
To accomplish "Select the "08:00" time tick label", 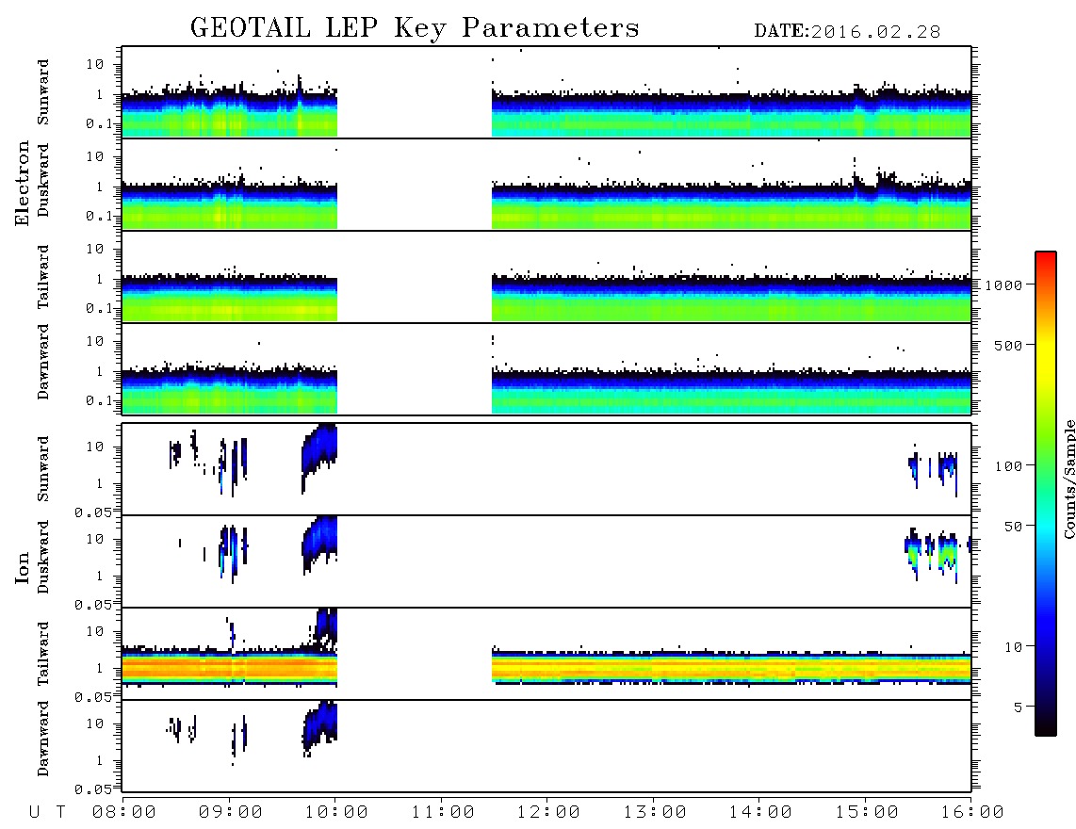I will pos(124,813).
